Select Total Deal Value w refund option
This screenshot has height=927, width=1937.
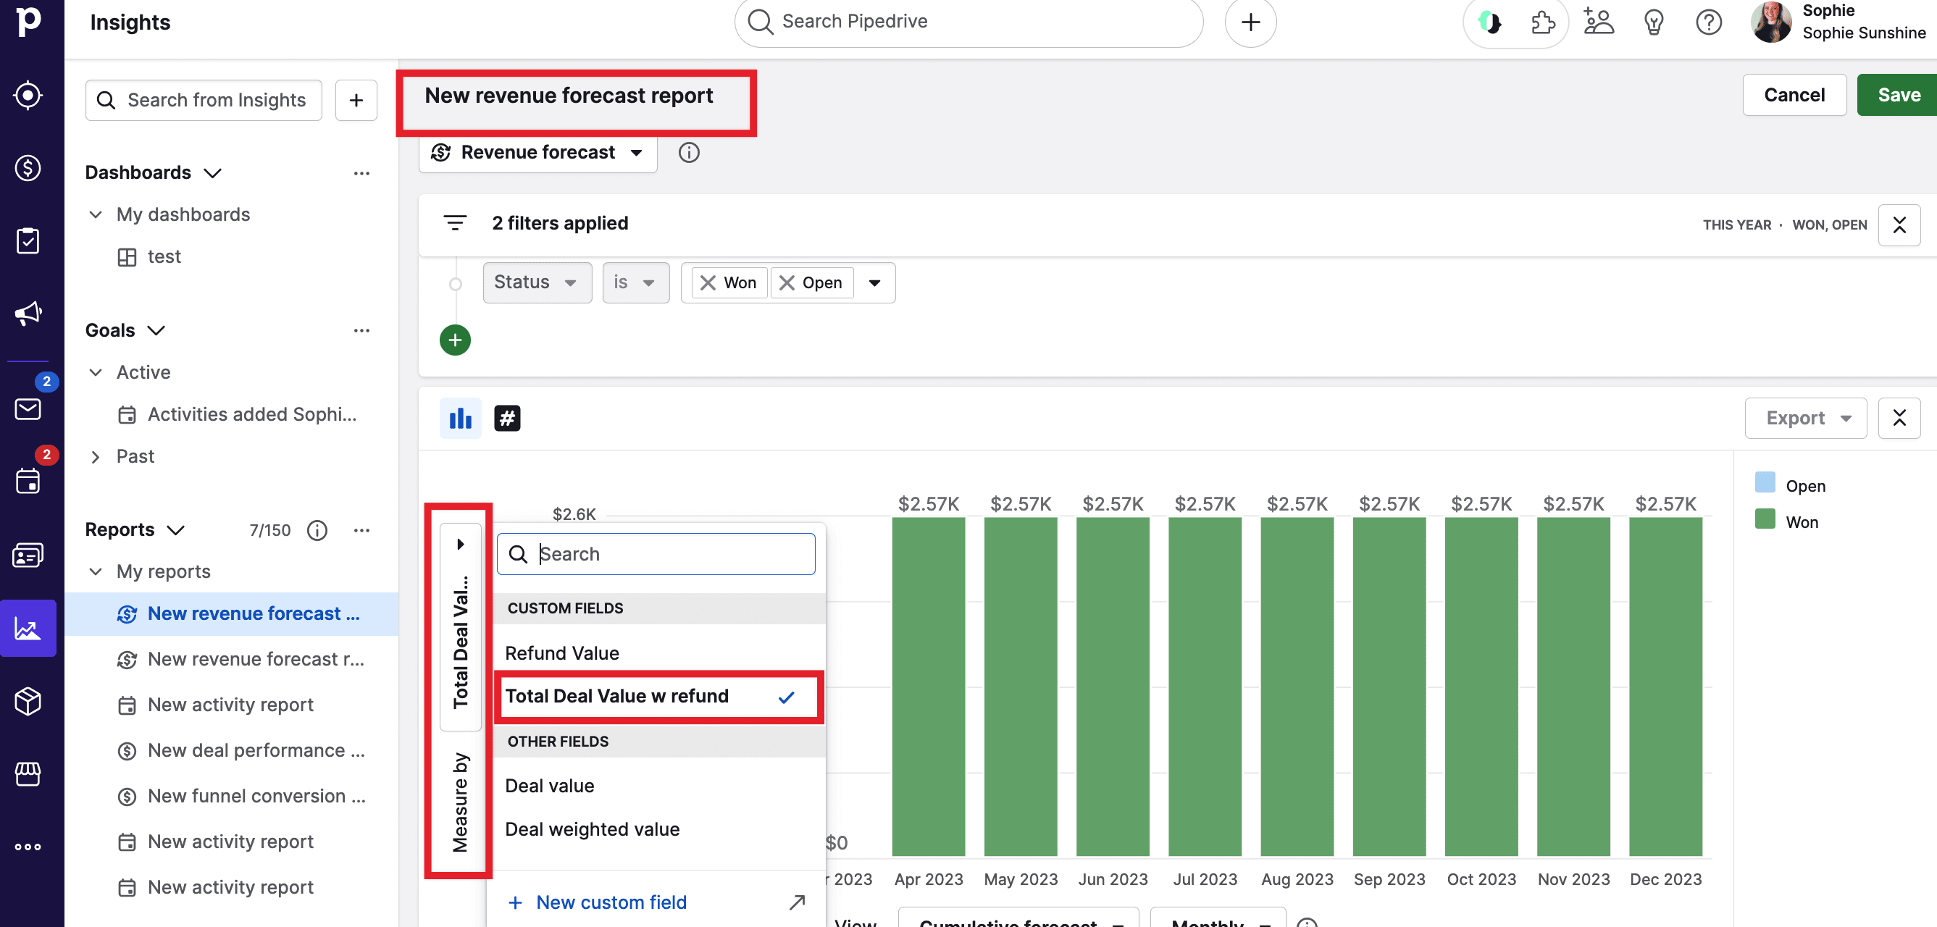pos(616,696)
